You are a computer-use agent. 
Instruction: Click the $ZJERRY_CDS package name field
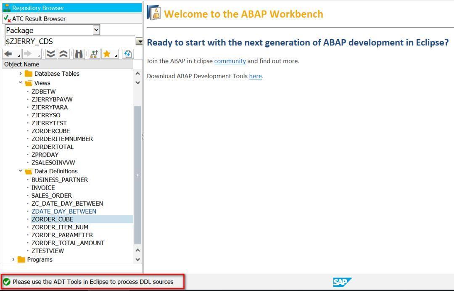tap(70, 41)
